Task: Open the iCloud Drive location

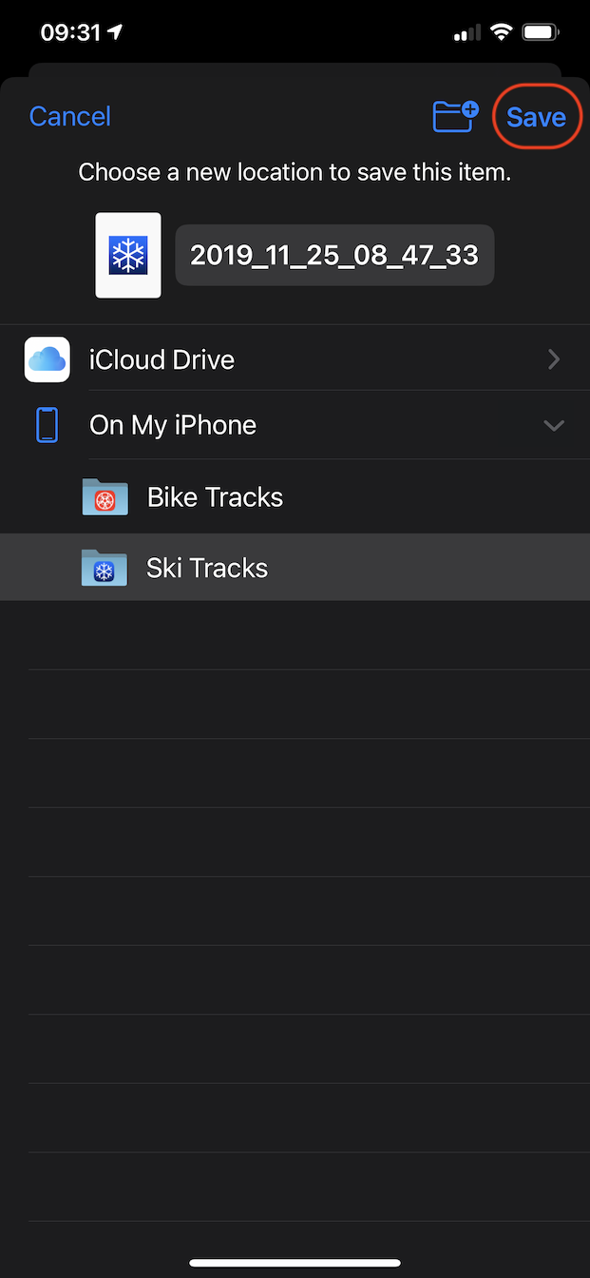Action: pos(295,359)
